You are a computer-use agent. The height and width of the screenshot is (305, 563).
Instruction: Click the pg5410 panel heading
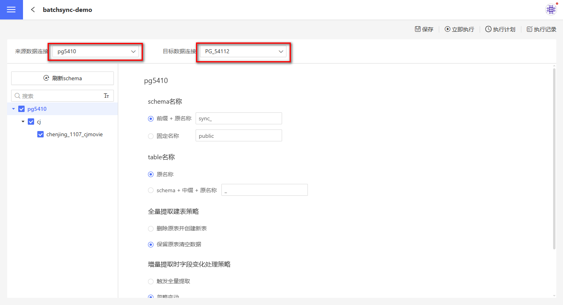(156, 81)
